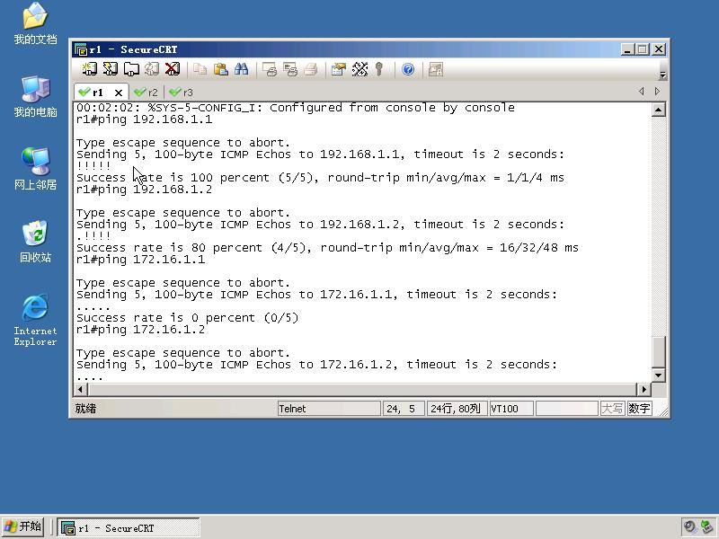719x539 pixels.
Task: Select the Internet Explorer desktop icon
Action: 35,320
